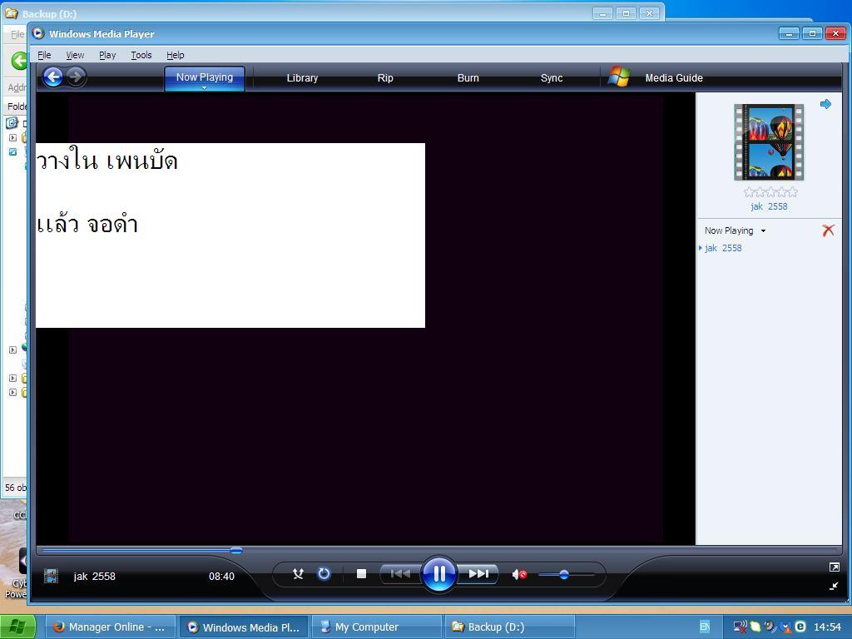Click the balloon video thumbnail
852x639 pixels.
768,142
